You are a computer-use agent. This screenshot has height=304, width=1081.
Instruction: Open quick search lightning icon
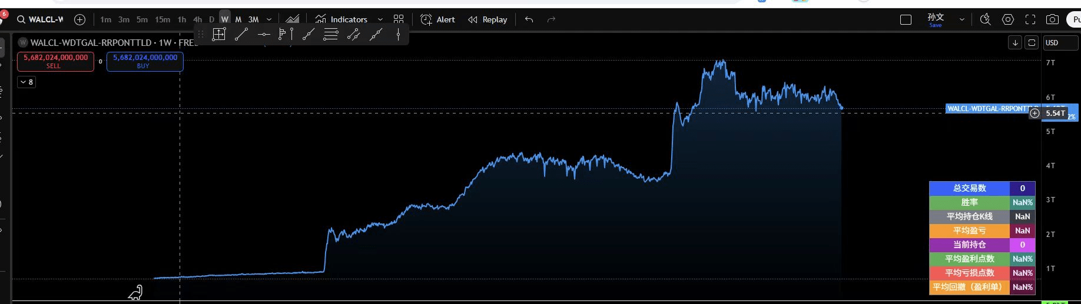coord(985,19)
